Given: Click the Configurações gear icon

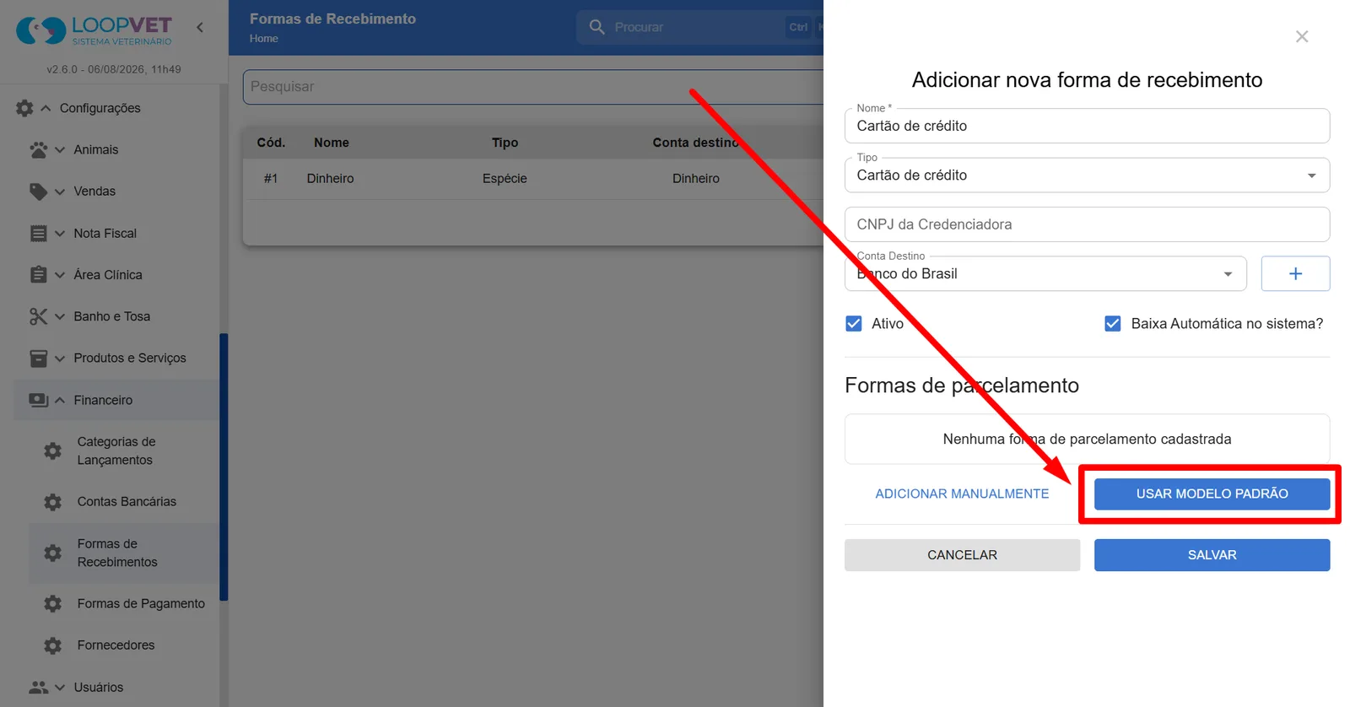Looking at the screenshot, I should pos(24,108).
